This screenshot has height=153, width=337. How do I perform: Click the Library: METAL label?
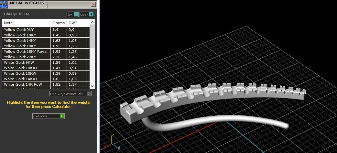[x=17, y=14]
